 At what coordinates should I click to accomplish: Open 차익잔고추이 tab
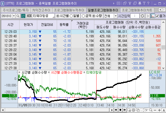(x=41, y=10)
